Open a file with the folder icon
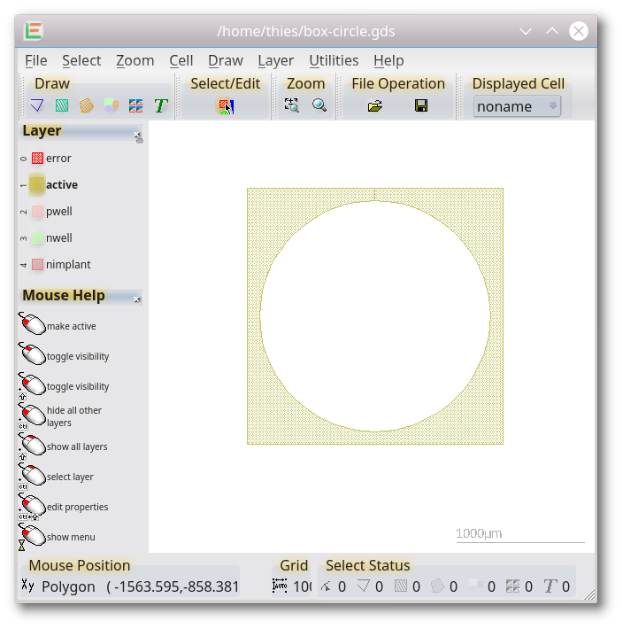 click(375, 106)
